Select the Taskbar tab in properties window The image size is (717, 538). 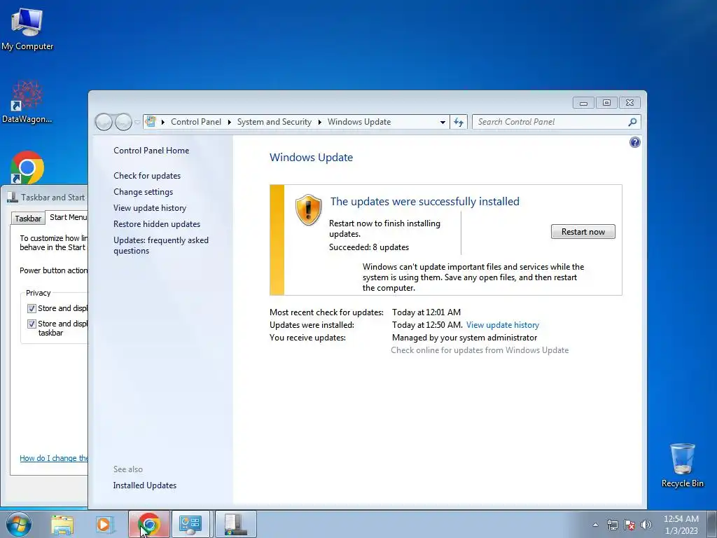(x=28, y=219)
